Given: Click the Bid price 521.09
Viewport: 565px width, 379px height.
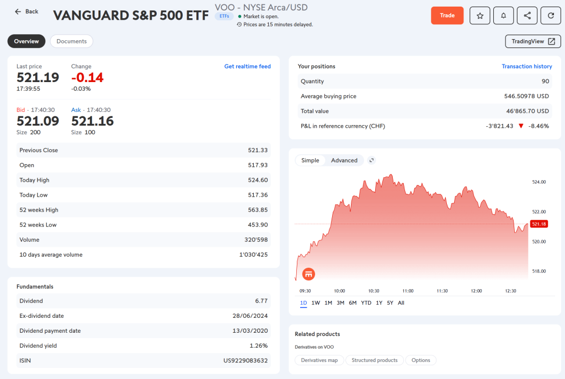Looking at the screenshot, I should pos(38,121).
